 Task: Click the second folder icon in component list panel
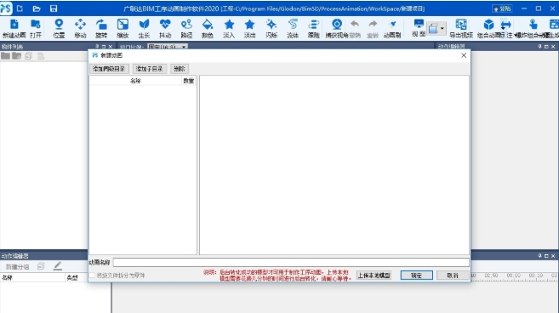click(x=16, y=55)
